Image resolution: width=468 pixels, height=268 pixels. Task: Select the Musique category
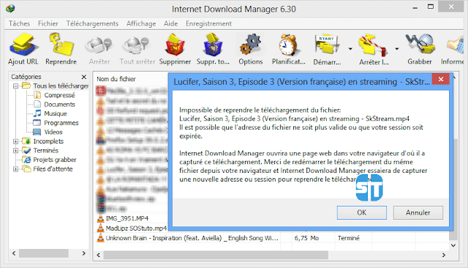click(56, 113)
